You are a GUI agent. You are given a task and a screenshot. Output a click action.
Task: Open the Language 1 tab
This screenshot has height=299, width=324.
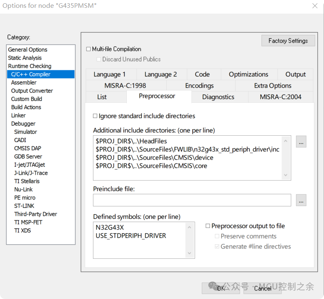[111, 74]
